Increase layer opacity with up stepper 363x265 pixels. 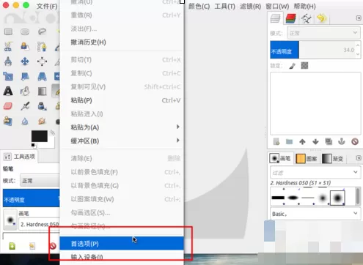(358, 45)
